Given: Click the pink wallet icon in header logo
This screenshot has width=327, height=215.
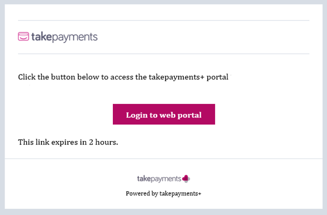Looking at the screenshot, I should (23, 36).
